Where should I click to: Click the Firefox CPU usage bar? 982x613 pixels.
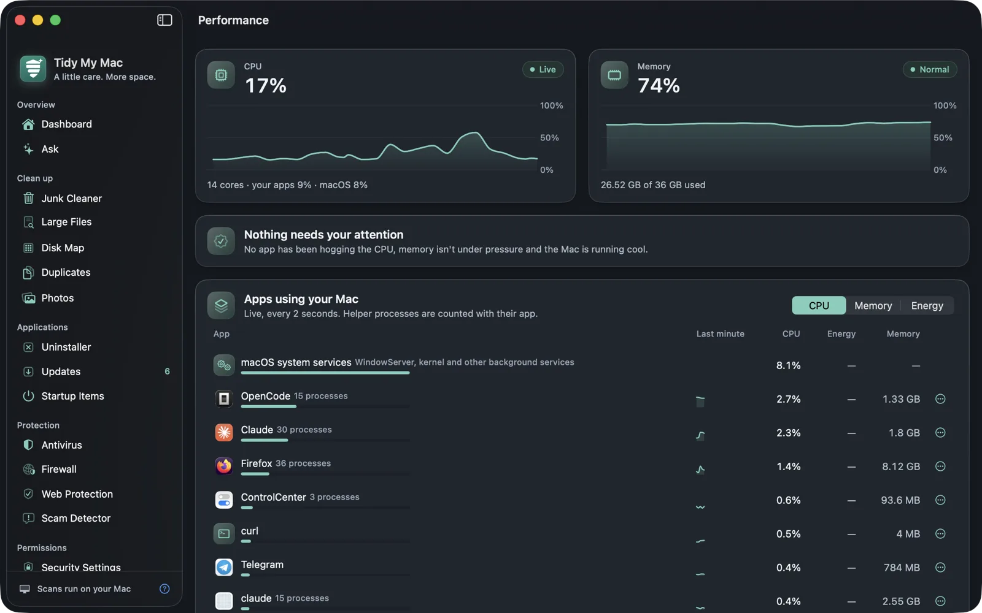[x=325, y=474]
